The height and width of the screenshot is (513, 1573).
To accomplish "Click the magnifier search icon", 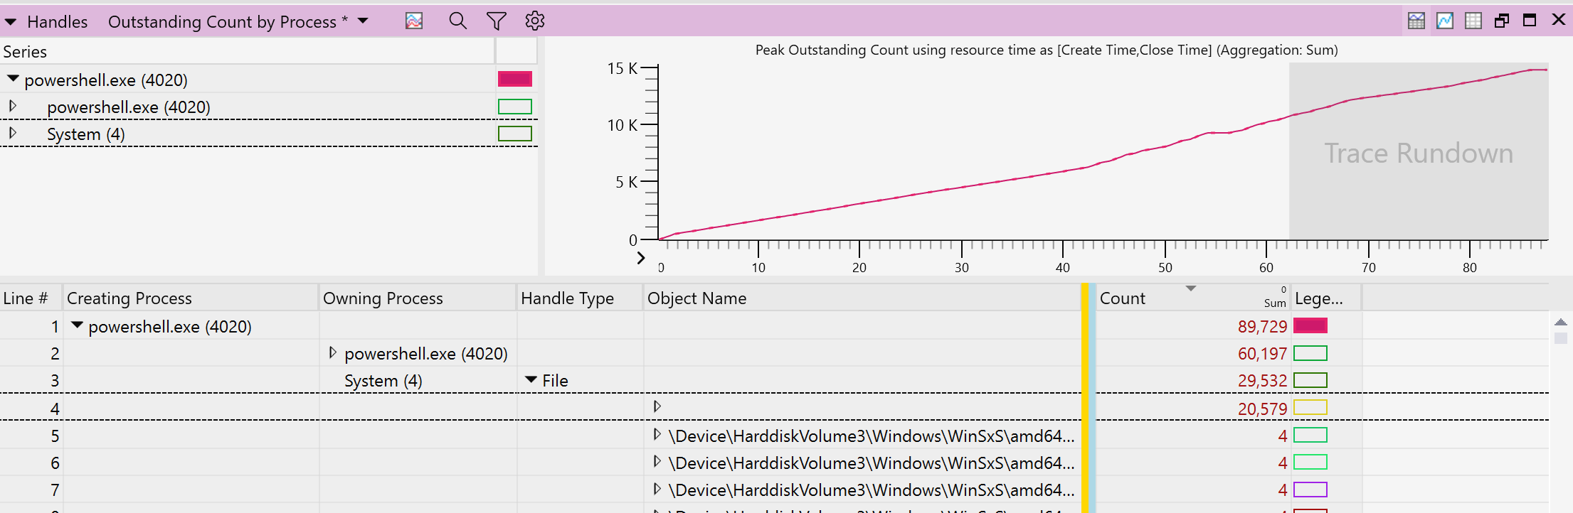I will tap(457, 21).
